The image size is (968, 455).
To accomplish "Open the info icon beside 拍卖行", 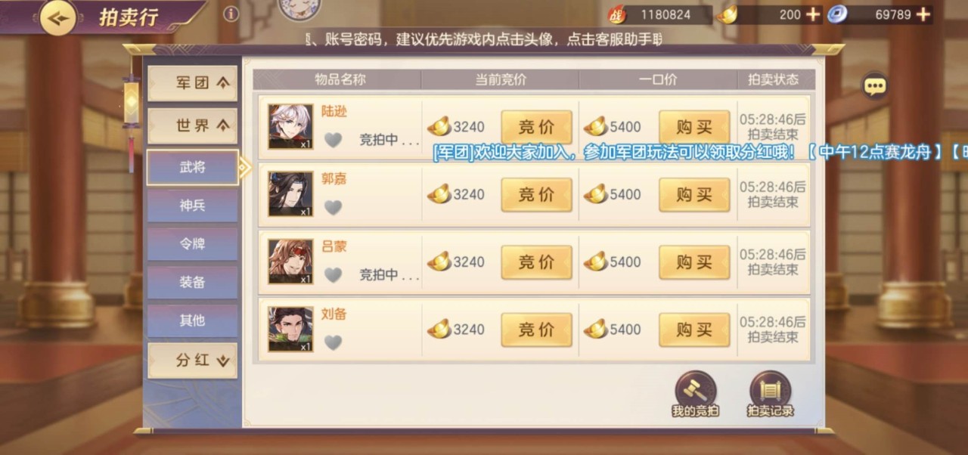I will 231,14.
